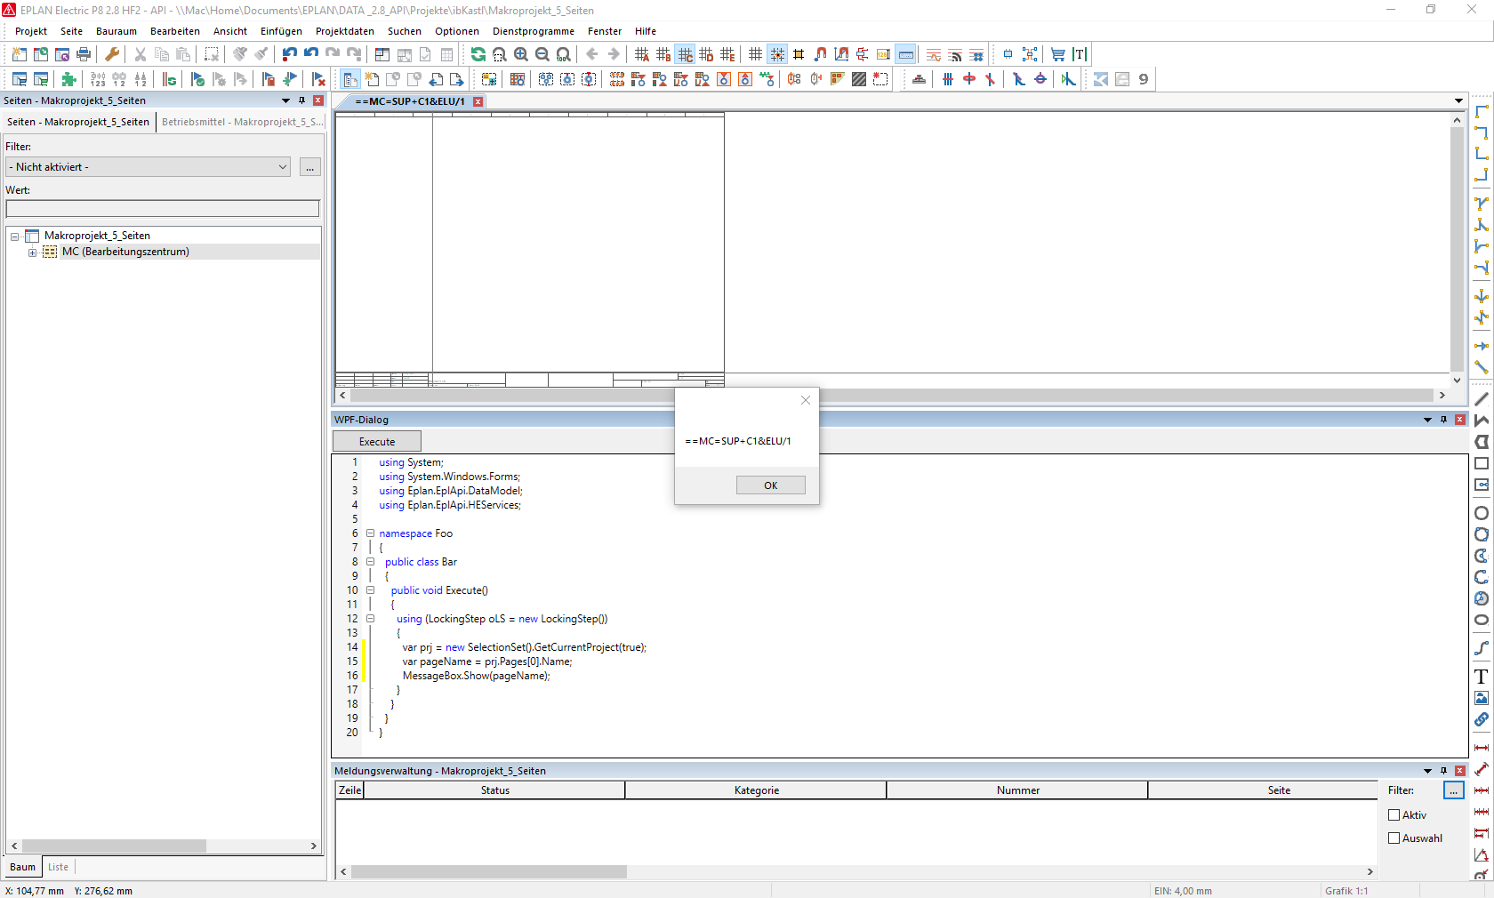
Task: Toggle snap to grid icon
Action: click(x=777, y=54)
